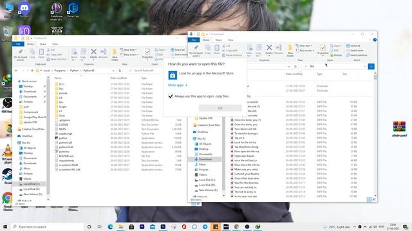Select Local Disk (C:) in Python39 window
The image size is (412, 231).
[32, 184]
